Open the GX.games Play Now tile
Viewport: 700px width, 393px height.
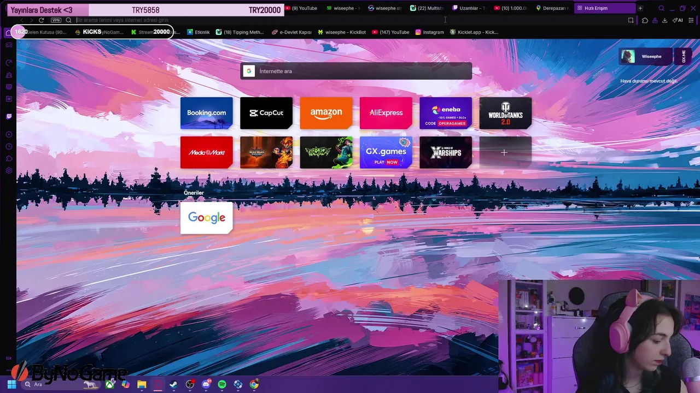click(386, 153)
